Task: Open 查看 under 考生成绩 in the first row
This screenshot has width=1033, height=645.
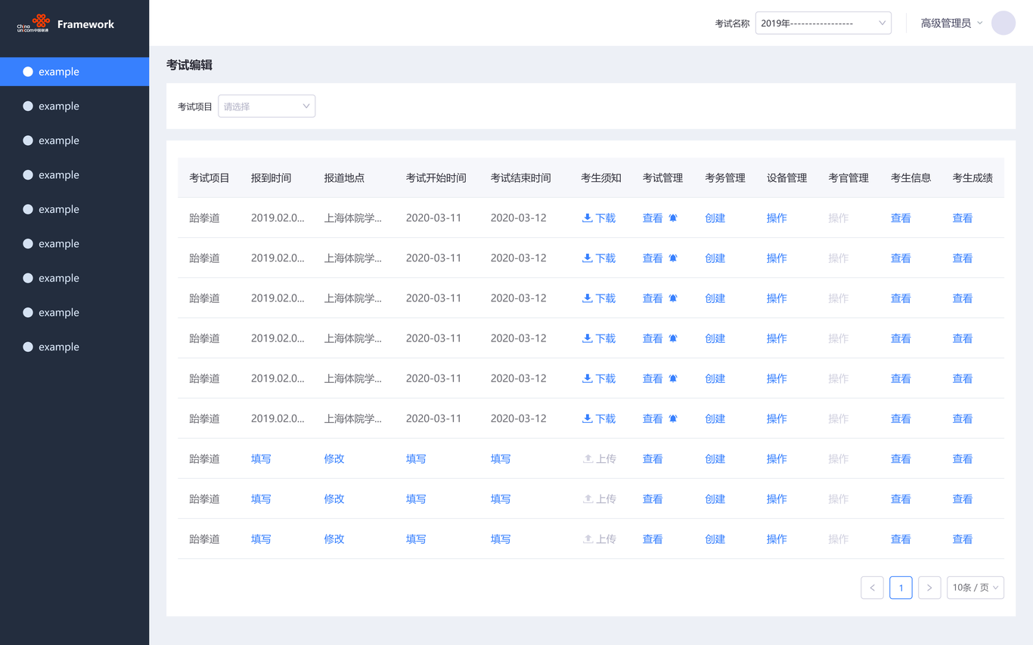Action: click(963, 218)
